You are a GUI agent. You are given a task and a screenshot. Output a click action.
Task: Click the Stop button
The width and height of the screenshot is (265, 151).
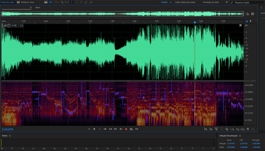89,129
